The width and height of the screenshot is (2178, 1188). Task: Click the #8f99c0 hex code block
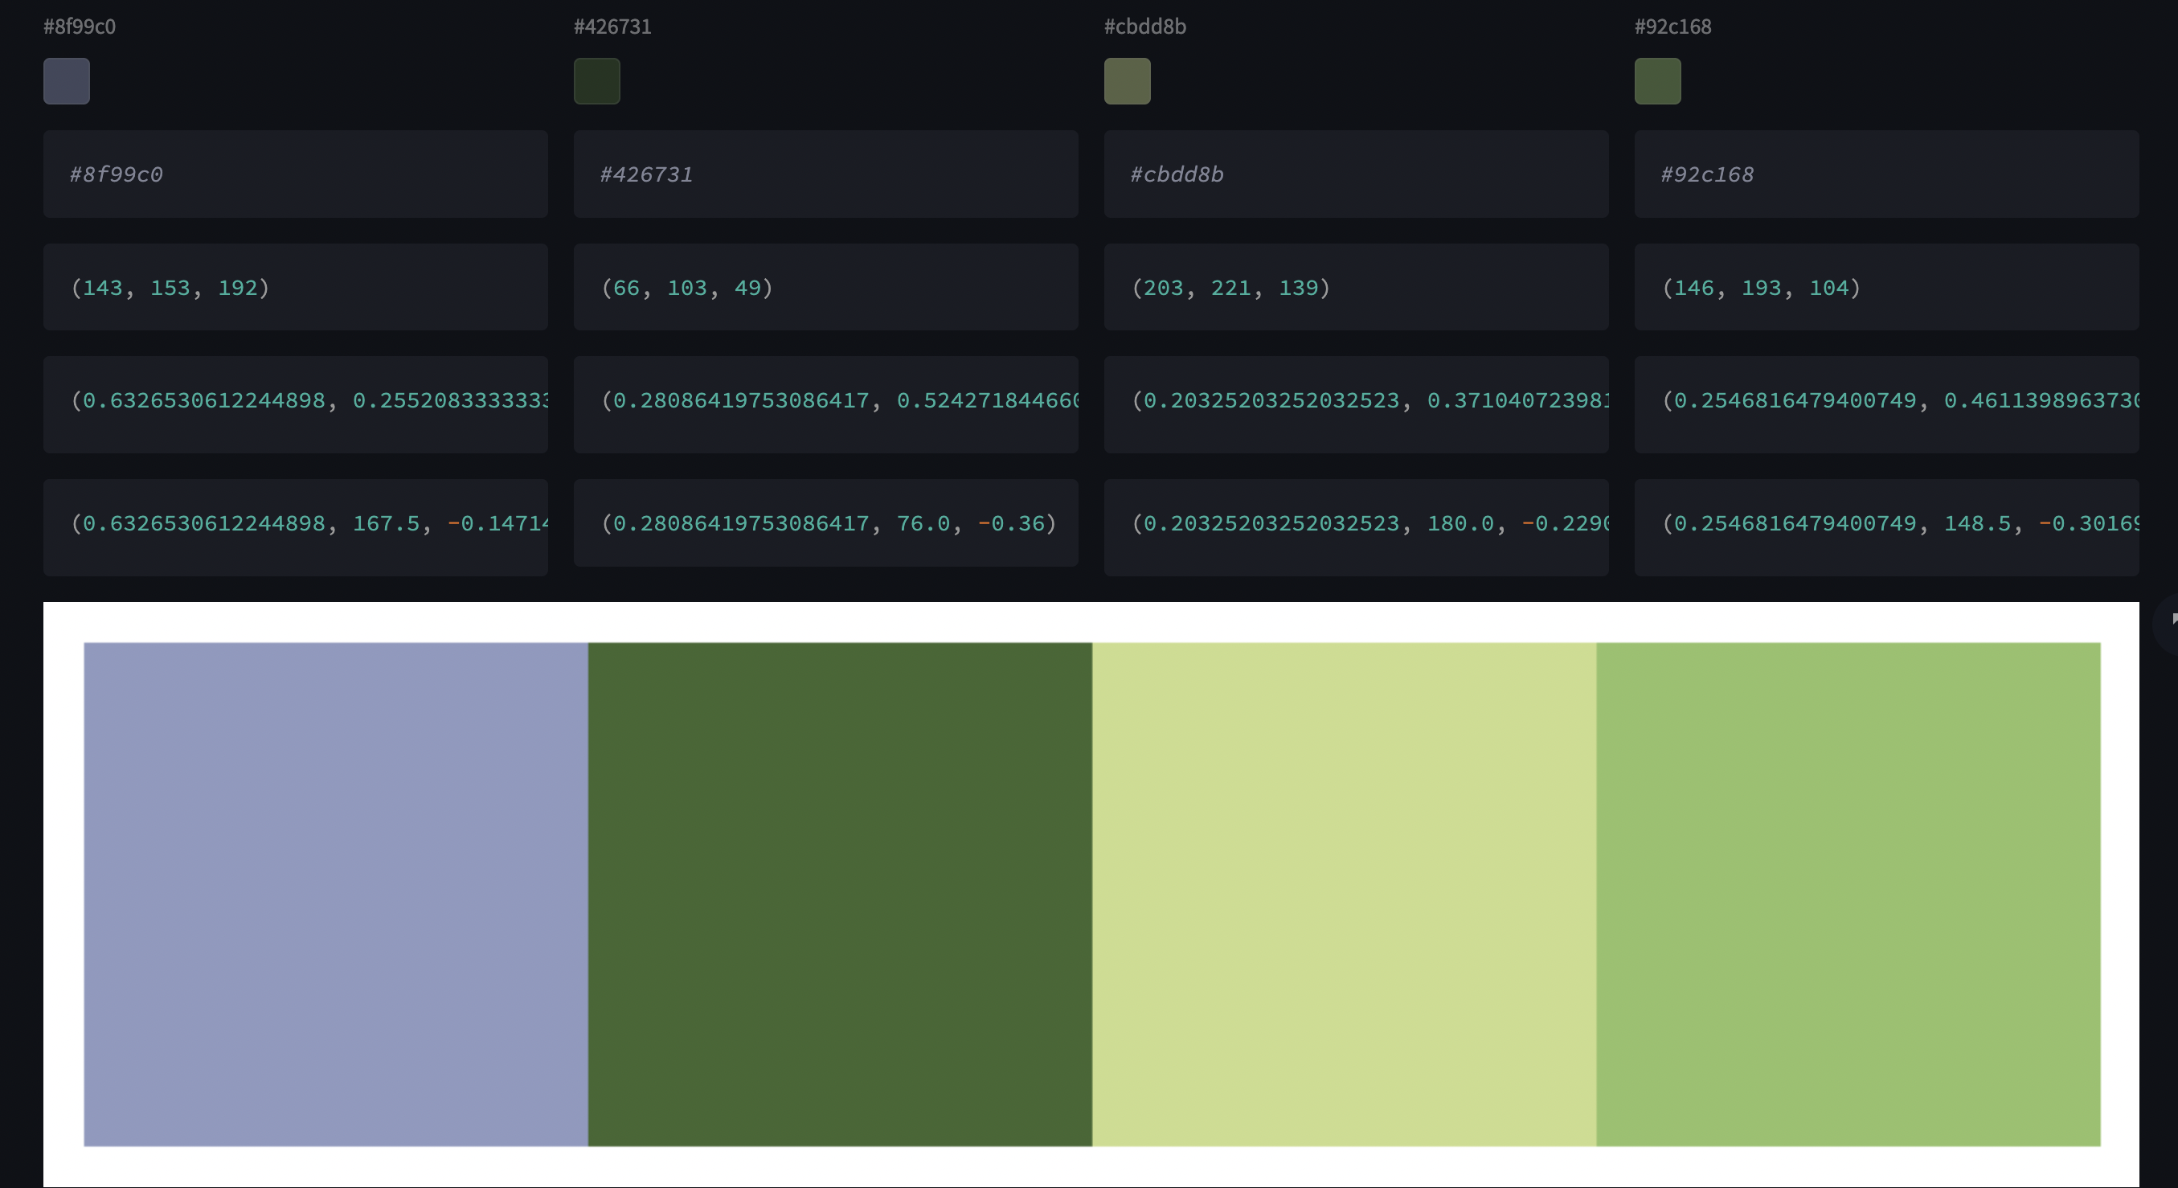(295, 174)
